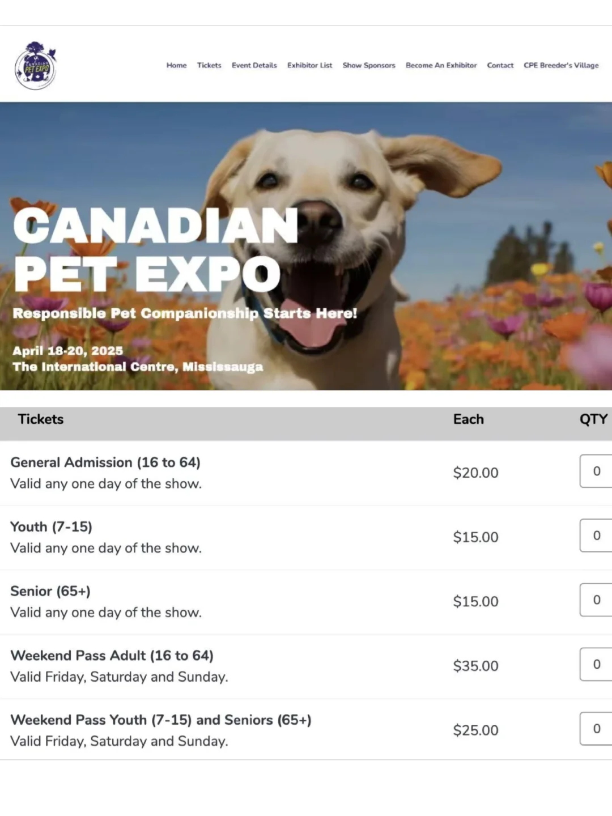Click the Canadian Pet Expo hero banner
This screenshot has height=816, width=612.
click(306, 246)
